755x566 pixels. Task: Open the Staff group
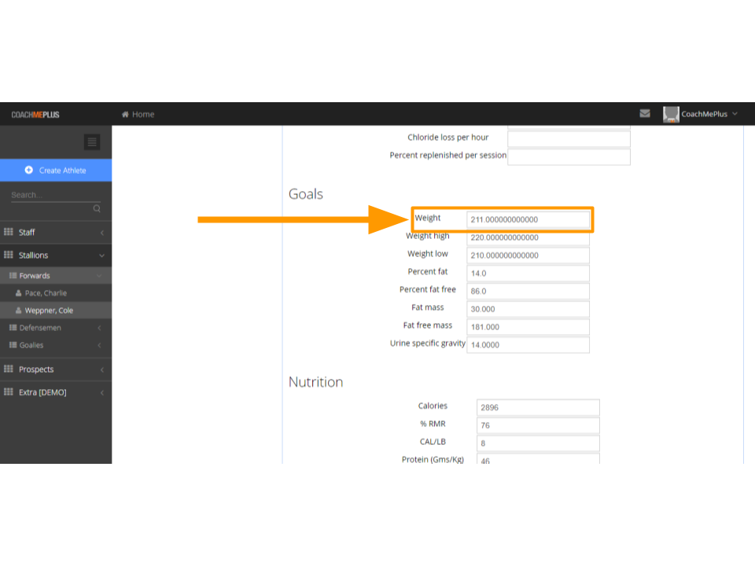56,233
